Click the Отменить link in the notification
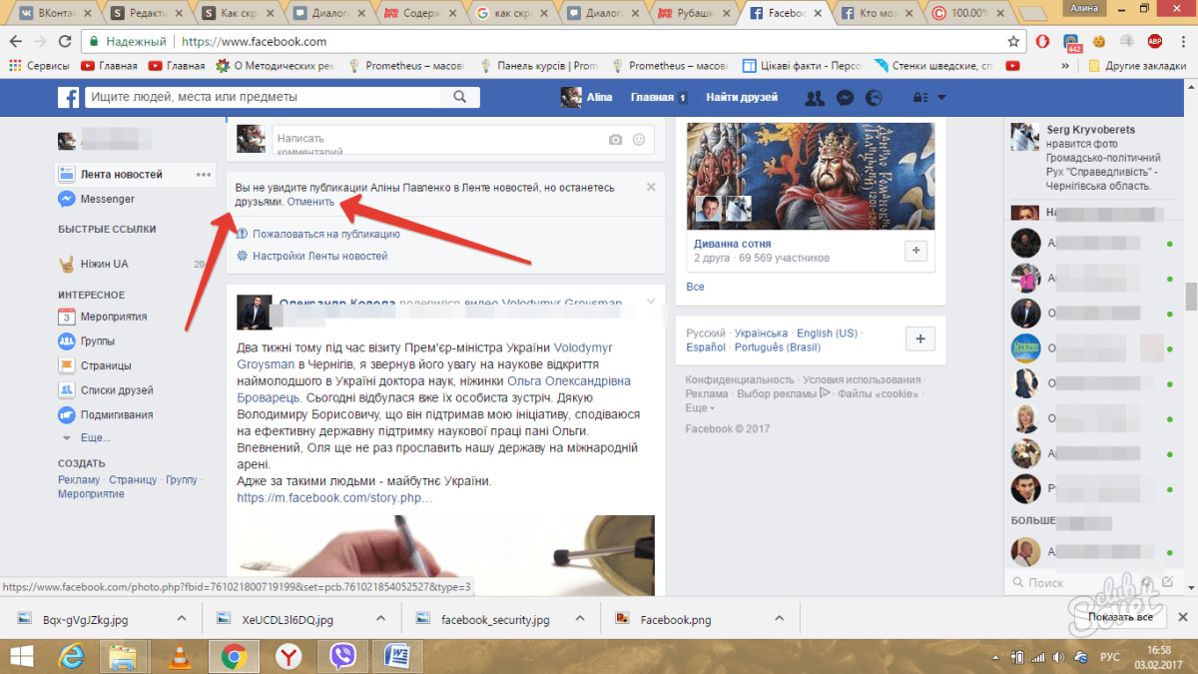The image size is (1198, 674). [310, 202]
